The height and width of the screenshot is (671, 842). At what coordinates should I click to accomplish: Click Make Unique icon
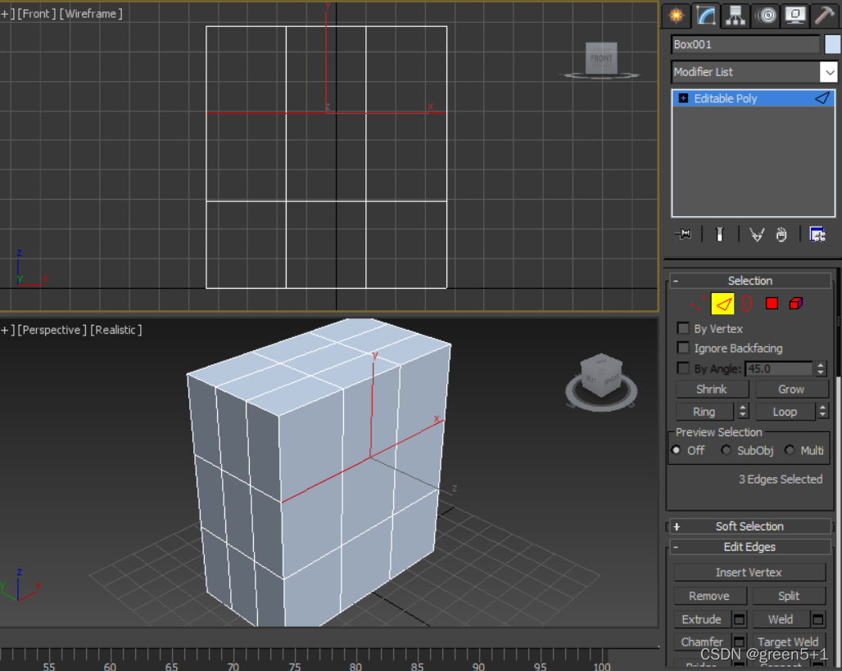point(757,234)
